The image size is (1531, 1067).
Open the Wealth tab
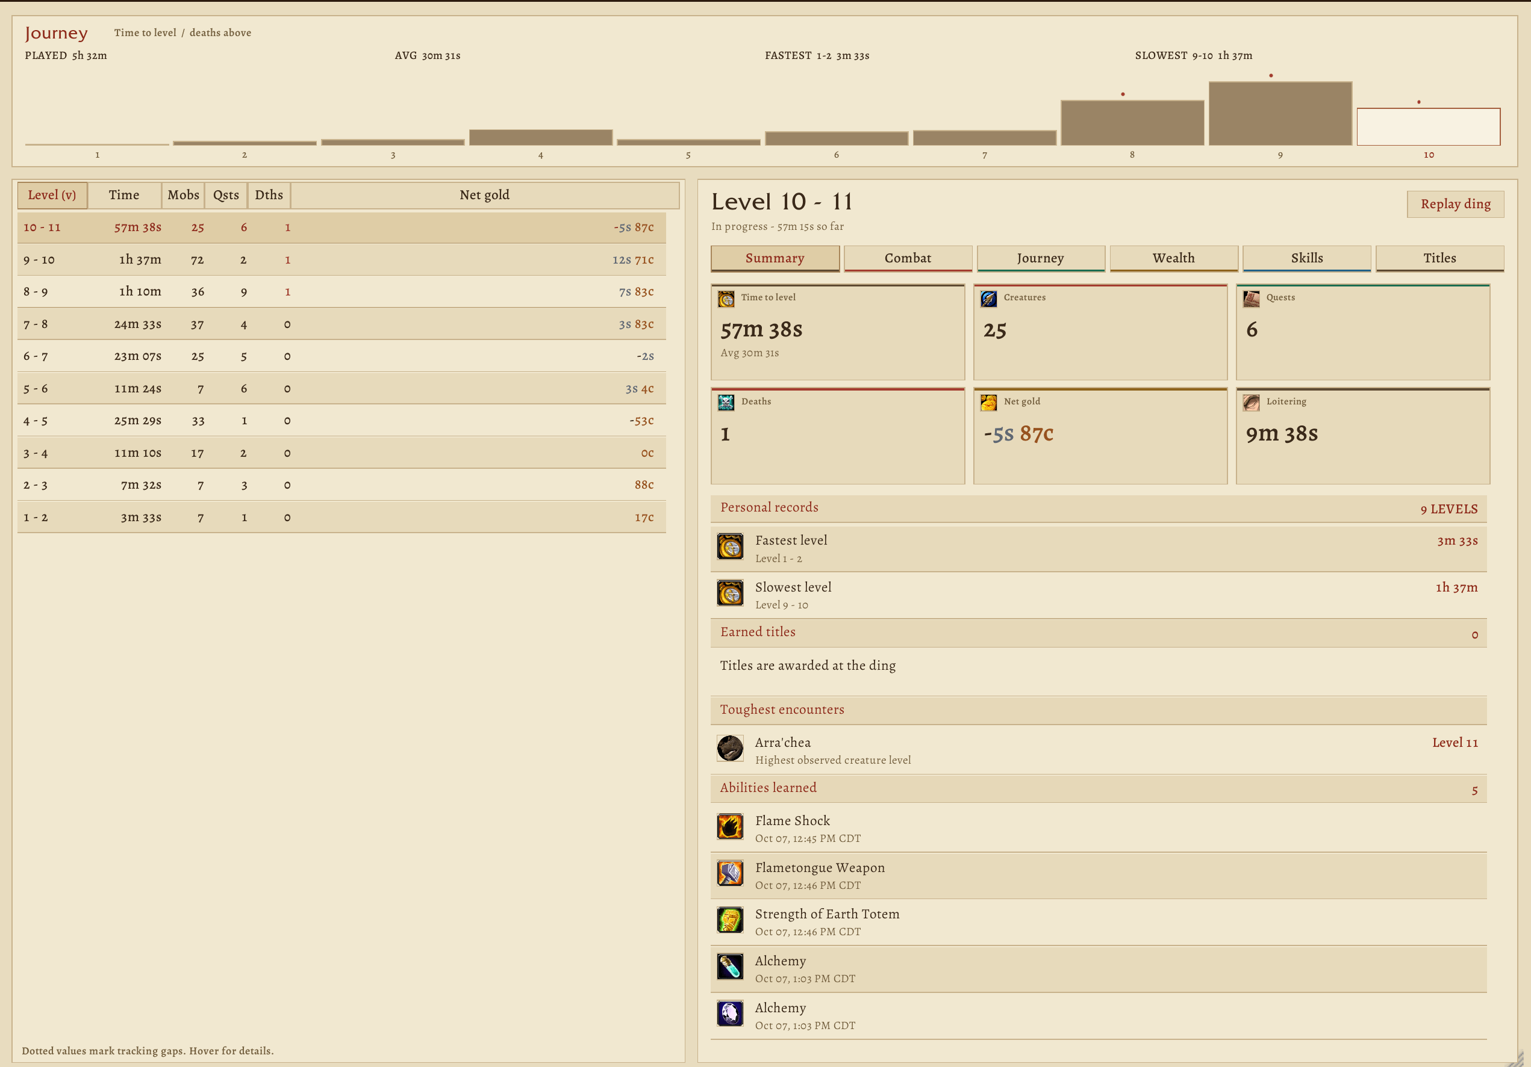(1174, 259)
